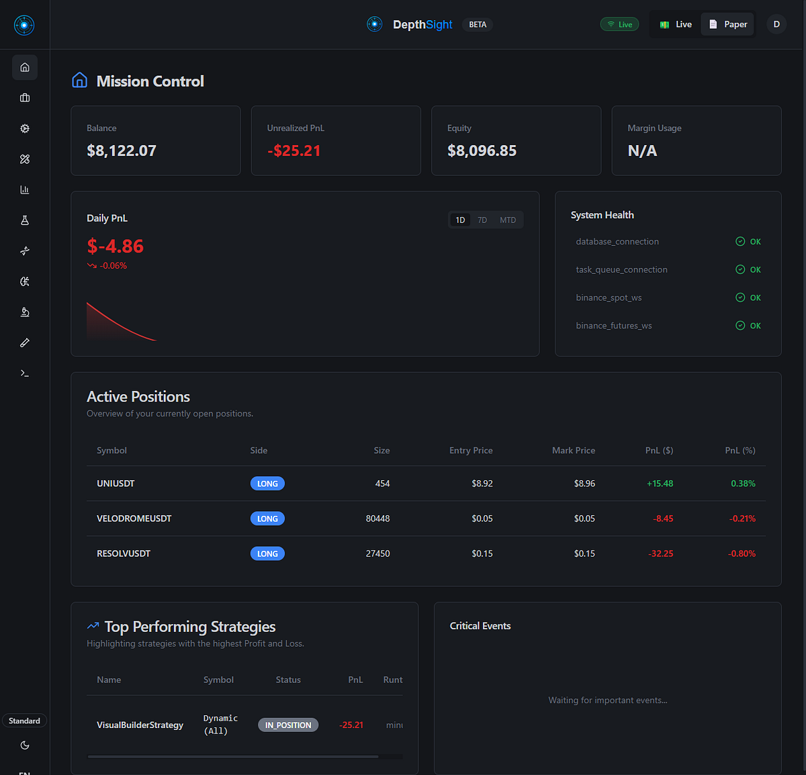Click the green Live status badge
806x775 pixels.
(x=619, y=24)
